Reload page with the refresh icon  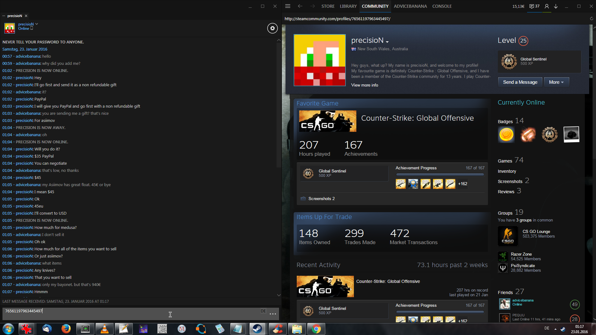pyautogui.click(x=591, y=19)
